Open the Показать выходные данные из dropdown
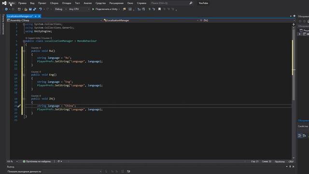This screenshot has height=174, width=309. tap(72, 172)
